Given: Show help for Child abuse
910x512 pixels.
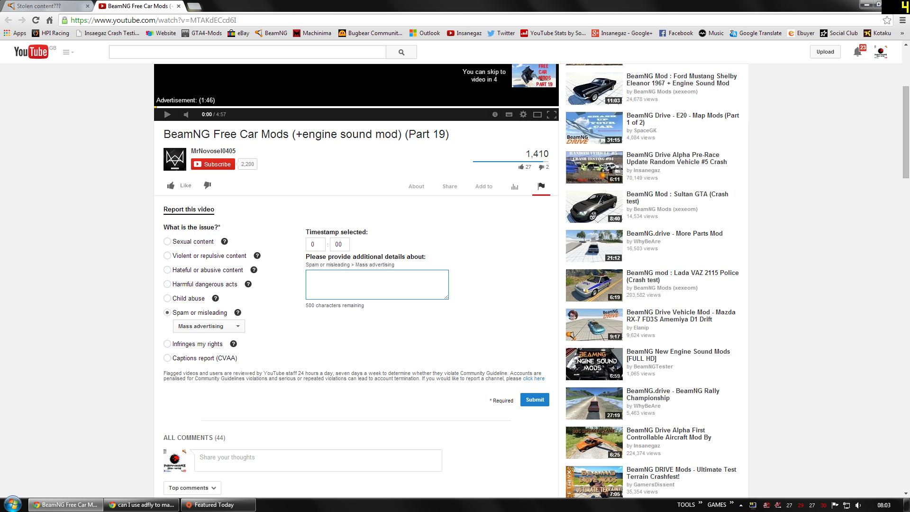Looking at the screenshot, I should (216, 298).
